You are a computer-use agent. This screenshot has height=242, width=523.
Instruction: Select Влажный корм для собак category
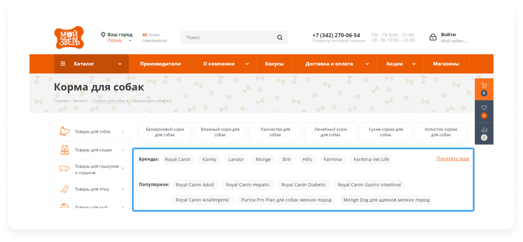pyautogui.click(x=220, y=132)
